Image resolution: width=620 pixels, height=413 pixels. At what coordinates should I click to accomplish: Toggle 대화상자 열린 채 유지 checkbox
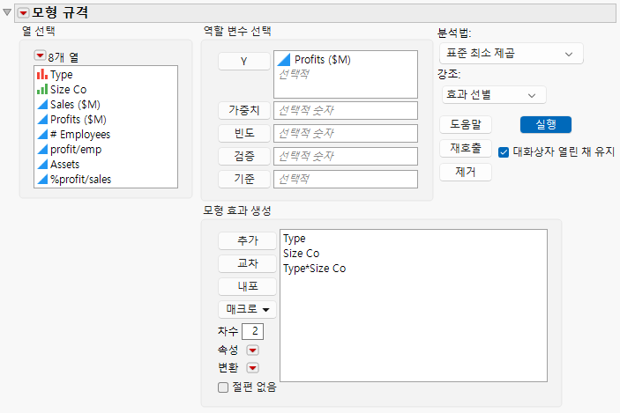tap(504, 152)
